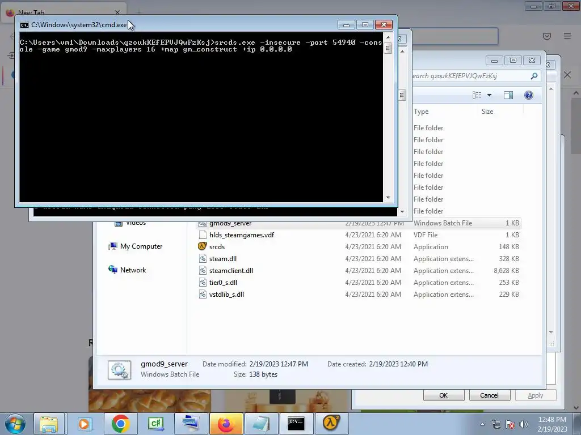The image size is (581, 435).
Task: Click the search magnifier in Explorer
Action: tap(534, 76)
